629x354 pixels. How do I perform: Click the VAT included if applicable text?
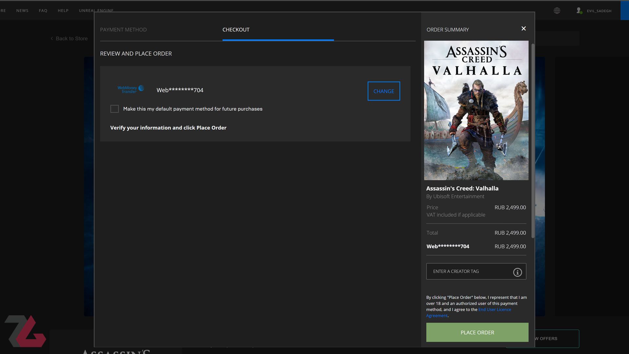(456, 215)
